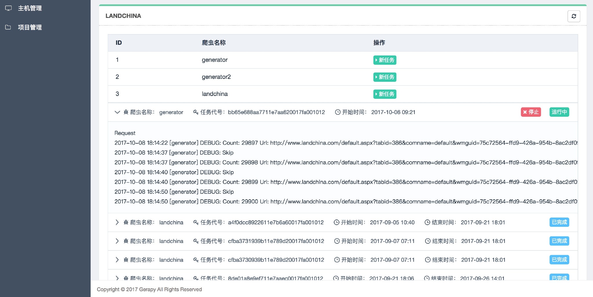
Task: Click the end-time clock icon in job cfba3731 row
Action: coord(428,241)
